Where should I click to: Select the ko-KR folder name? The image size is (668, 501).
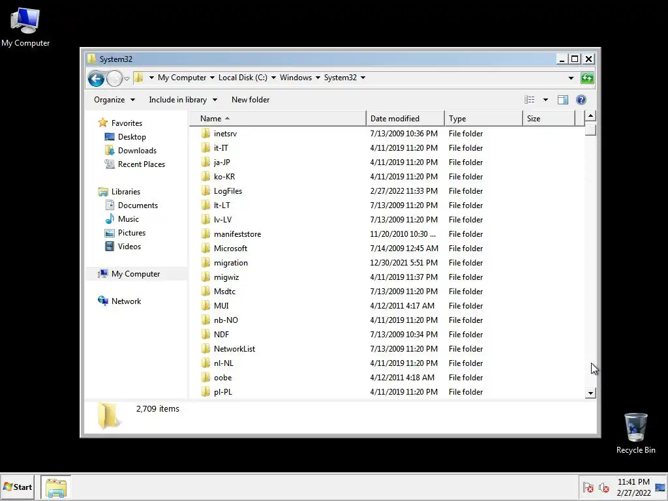pos(224,176)
